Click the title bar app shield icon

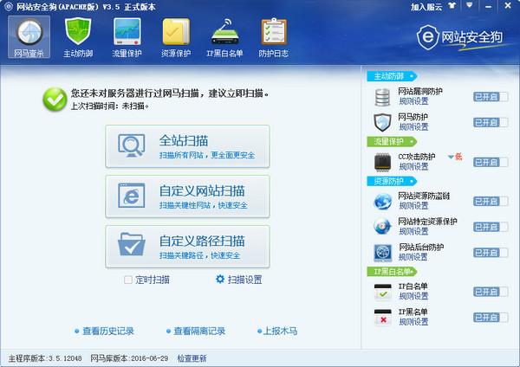(9, 7)
